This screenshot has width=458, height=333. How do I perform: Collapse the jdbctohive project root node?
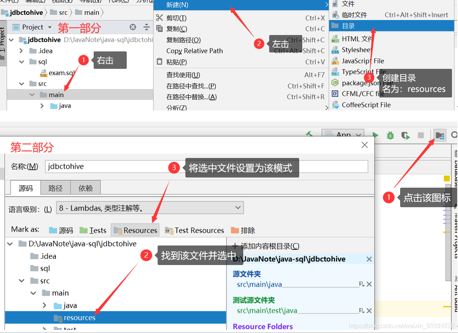point(11,40)
